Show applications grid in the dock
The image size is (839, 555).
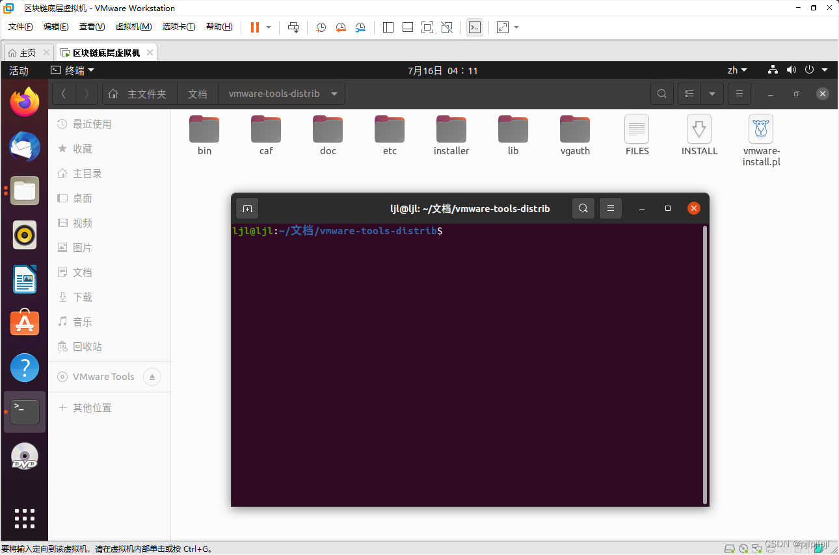[x=25, y=519]
